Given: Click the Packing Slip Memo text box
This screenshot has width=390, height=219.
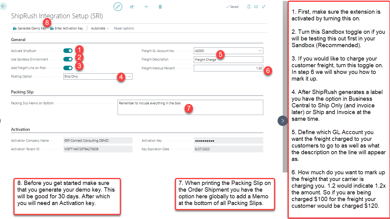Looking at the screenshot, I should click(190, 107).
